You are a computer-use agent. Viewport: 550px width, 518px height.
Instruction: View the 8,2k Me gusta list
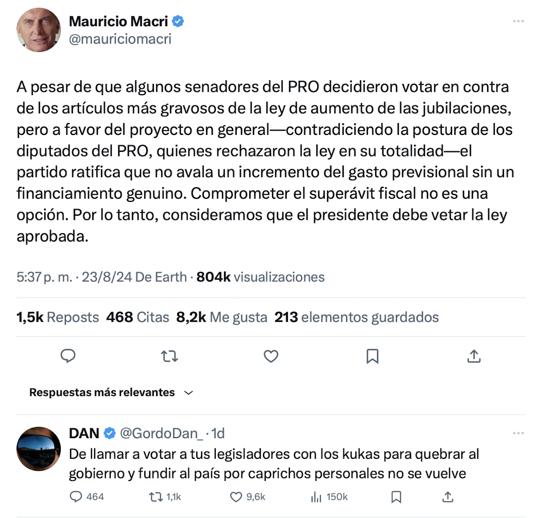(x=221, y=317)
